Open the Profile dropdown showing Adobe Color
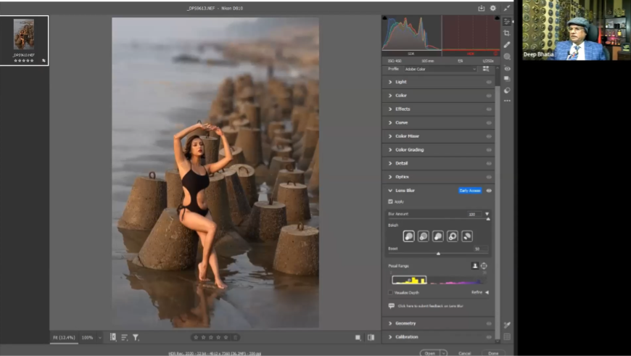This screenshot has width=631, height=356. 441,69
